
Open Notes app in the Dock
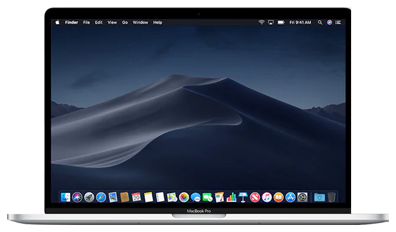(148, 197)
